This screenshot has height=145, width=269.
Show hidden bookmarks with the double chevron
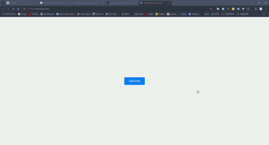(264, 14)
